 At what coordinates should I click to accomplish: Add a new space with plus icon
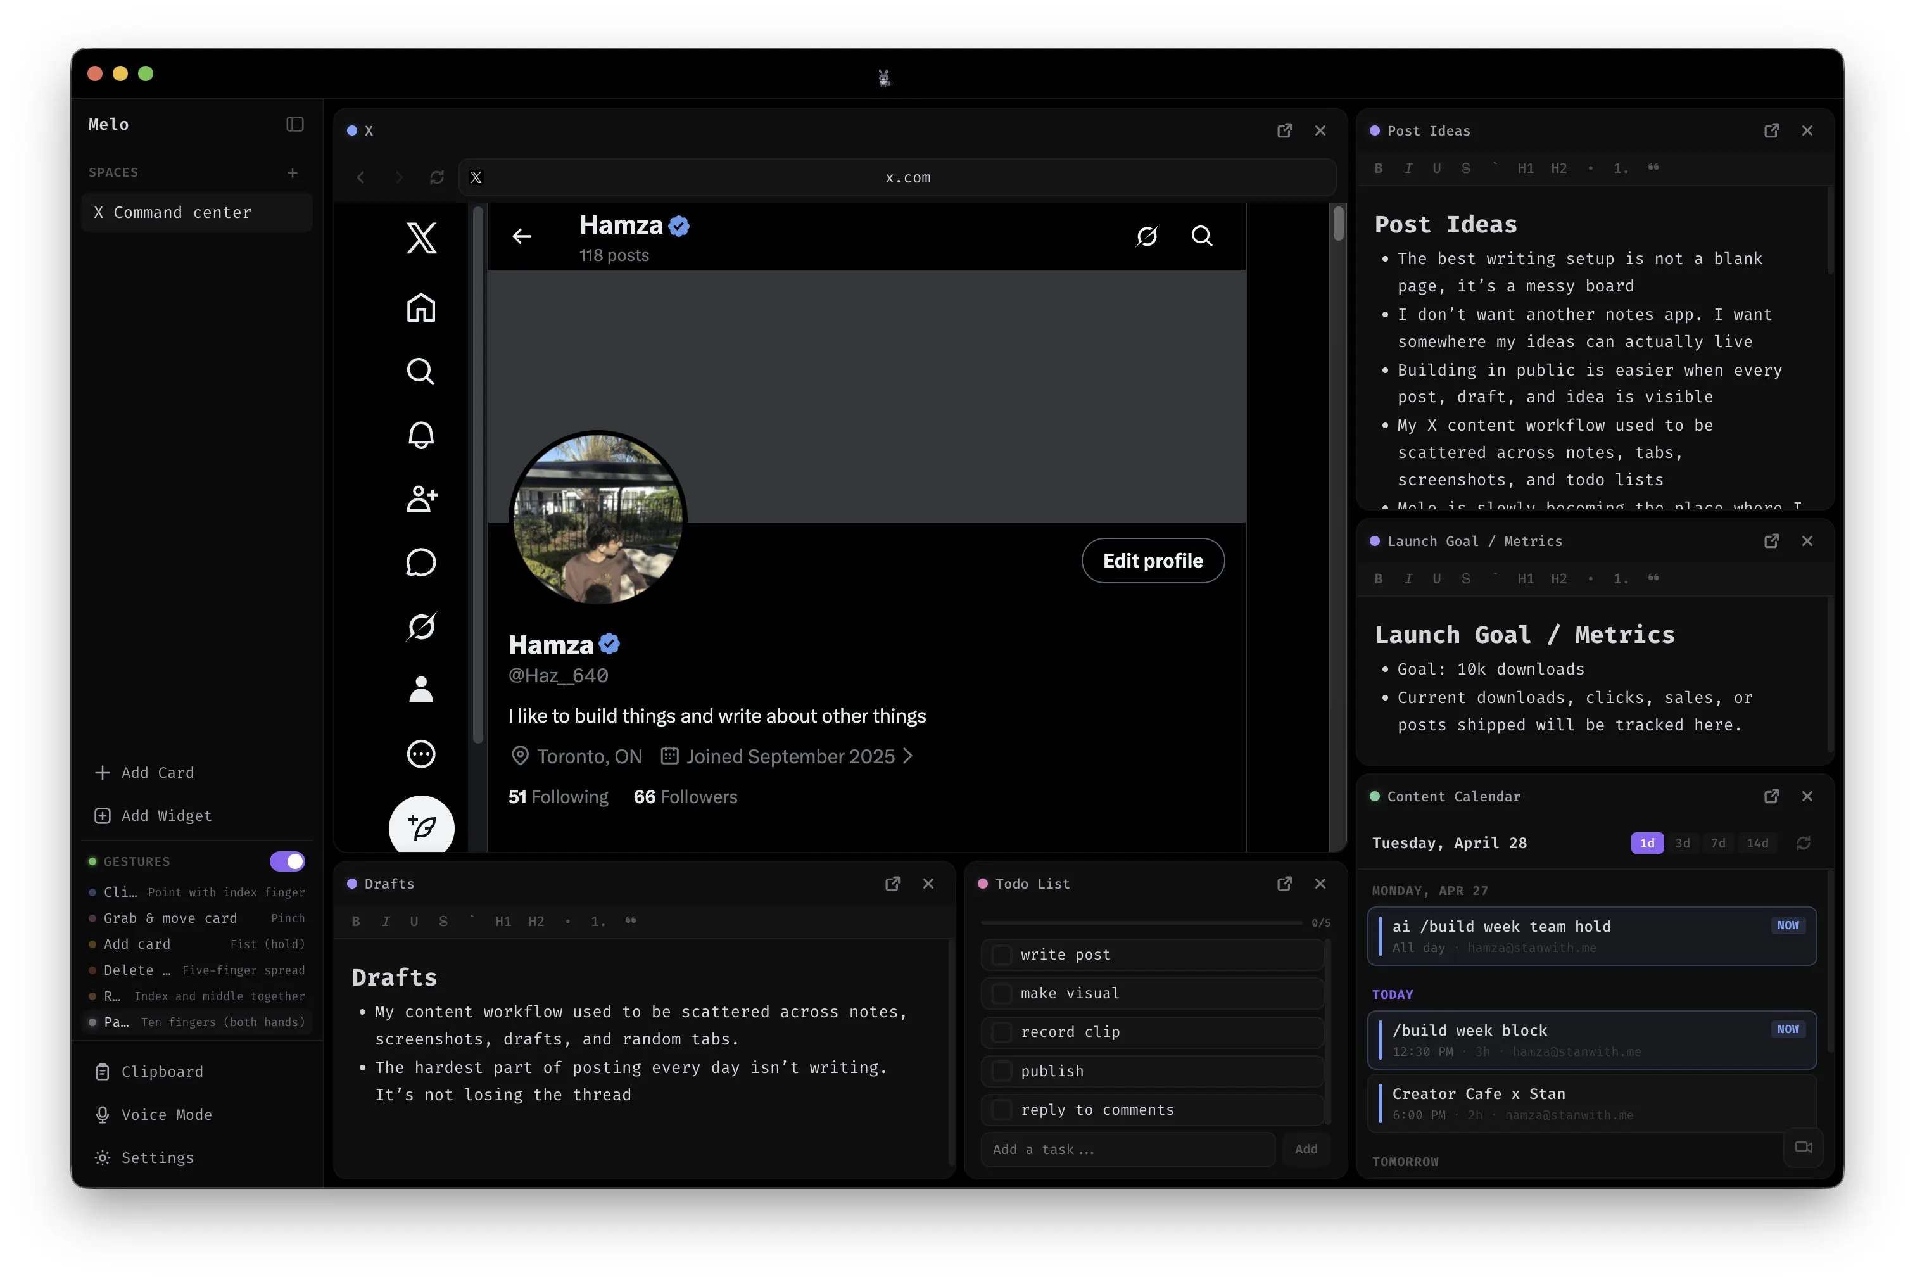293,172
